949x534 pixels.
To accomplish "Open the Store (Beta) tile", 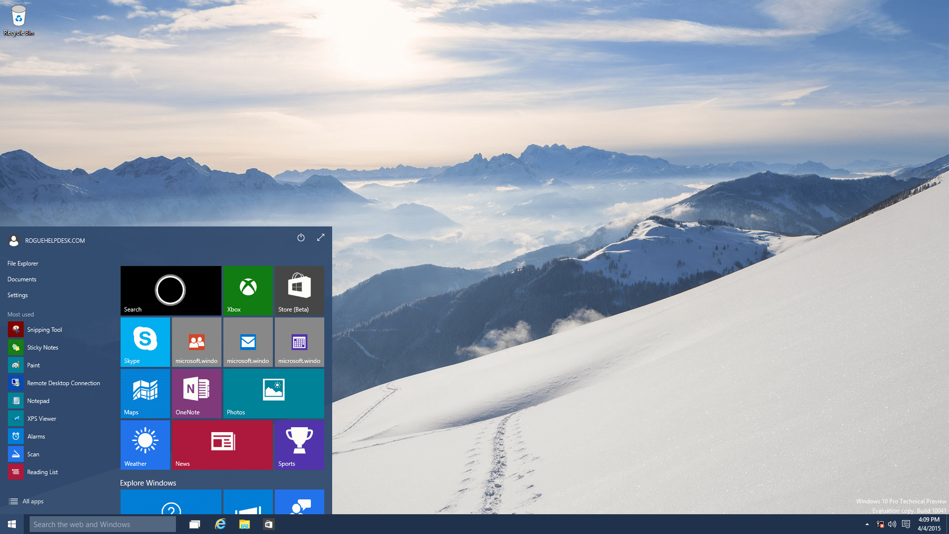I will (x=299, y=290).
